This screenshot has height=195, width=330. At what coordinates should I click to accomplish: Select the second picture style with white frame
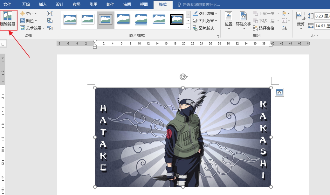coord(87,20)
